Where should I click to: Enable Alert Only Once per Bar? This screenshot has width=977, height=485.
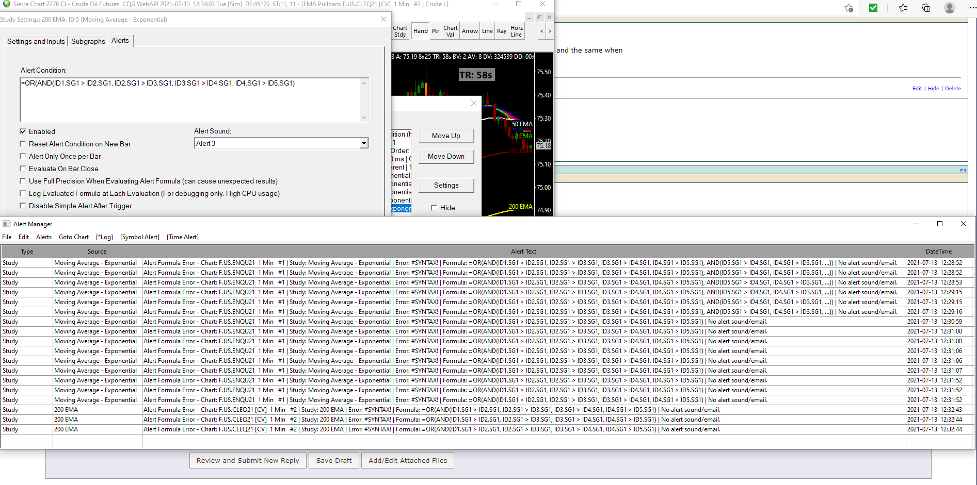23,156
